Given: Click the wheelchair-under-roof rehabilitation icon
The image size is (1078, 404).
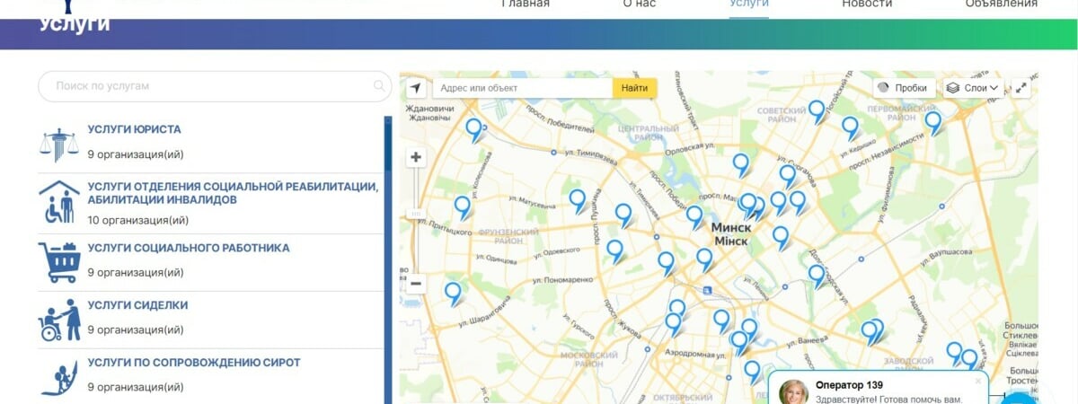Looking at the screenshot, I should pos(59,202).
